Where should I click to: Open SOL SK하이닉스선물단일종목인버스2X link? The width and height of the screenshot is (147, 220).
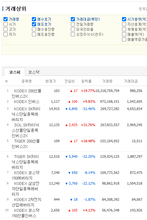[25, 130]
